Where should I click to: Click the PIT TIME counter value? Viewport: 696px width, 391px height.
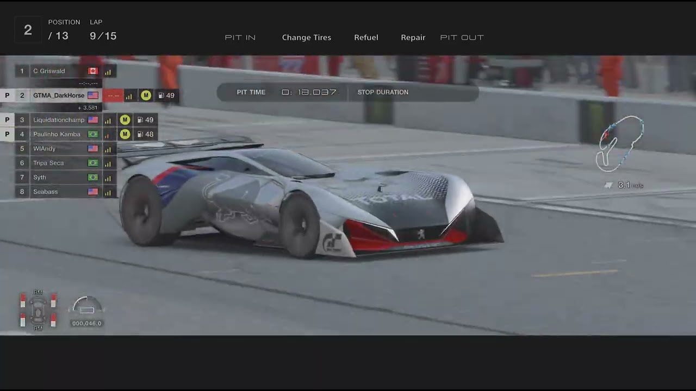309,92
